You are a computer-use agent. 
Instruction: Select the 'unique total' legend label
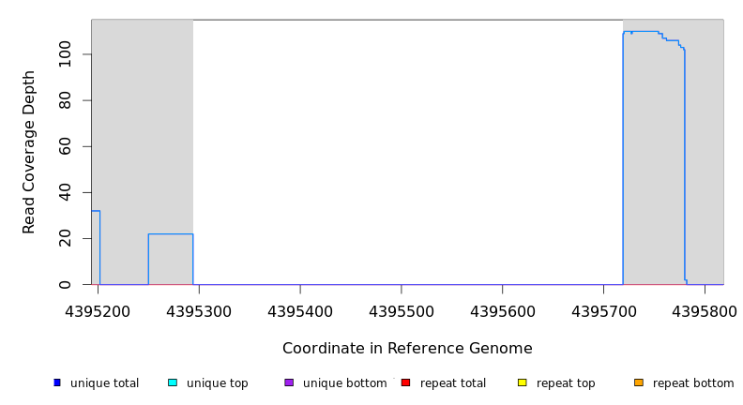pyautogui.click(x=104, y=383)
